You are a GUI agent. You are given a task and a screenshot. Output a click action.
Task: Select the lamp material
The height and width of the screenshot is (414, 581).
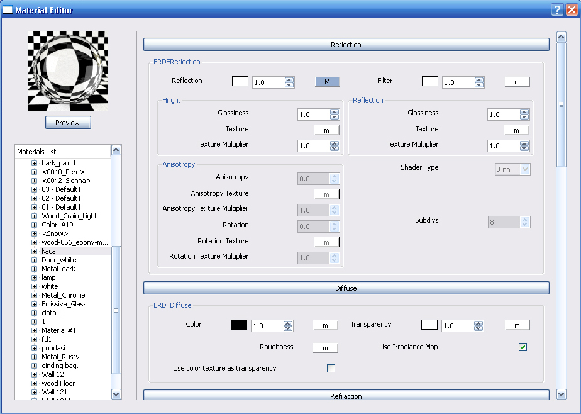(48, 277)
